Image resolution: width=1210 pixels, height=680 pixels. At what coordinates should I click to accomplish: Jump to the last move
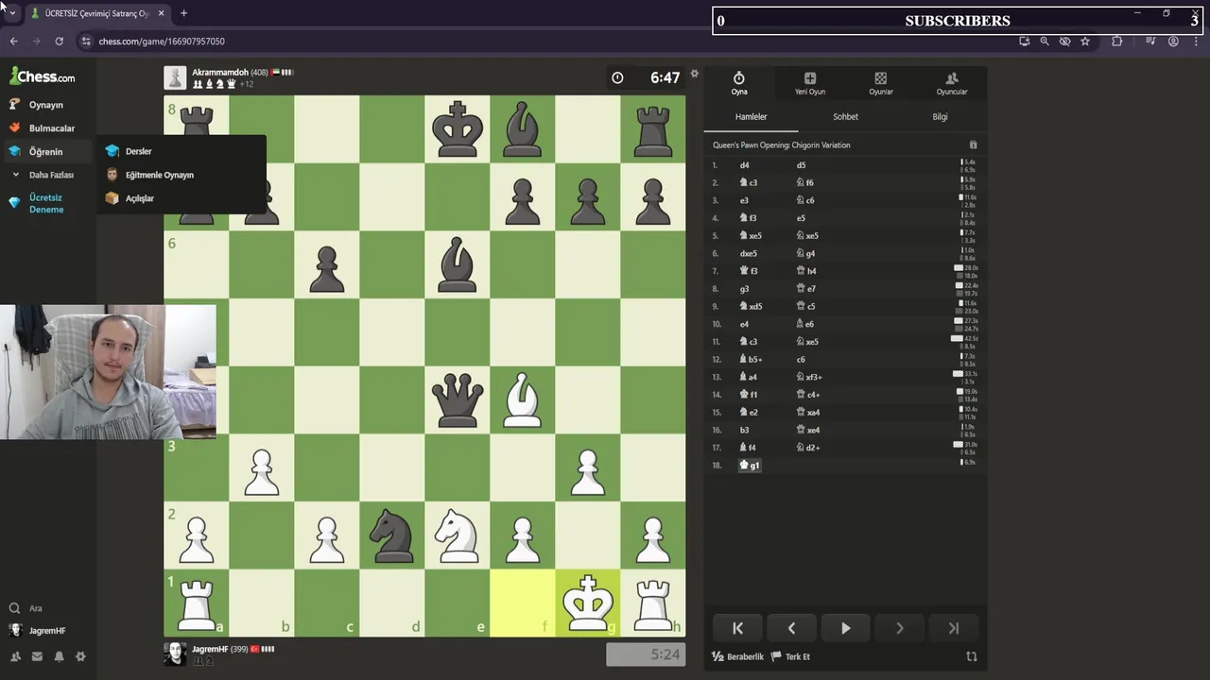click(x=953, y=628)
